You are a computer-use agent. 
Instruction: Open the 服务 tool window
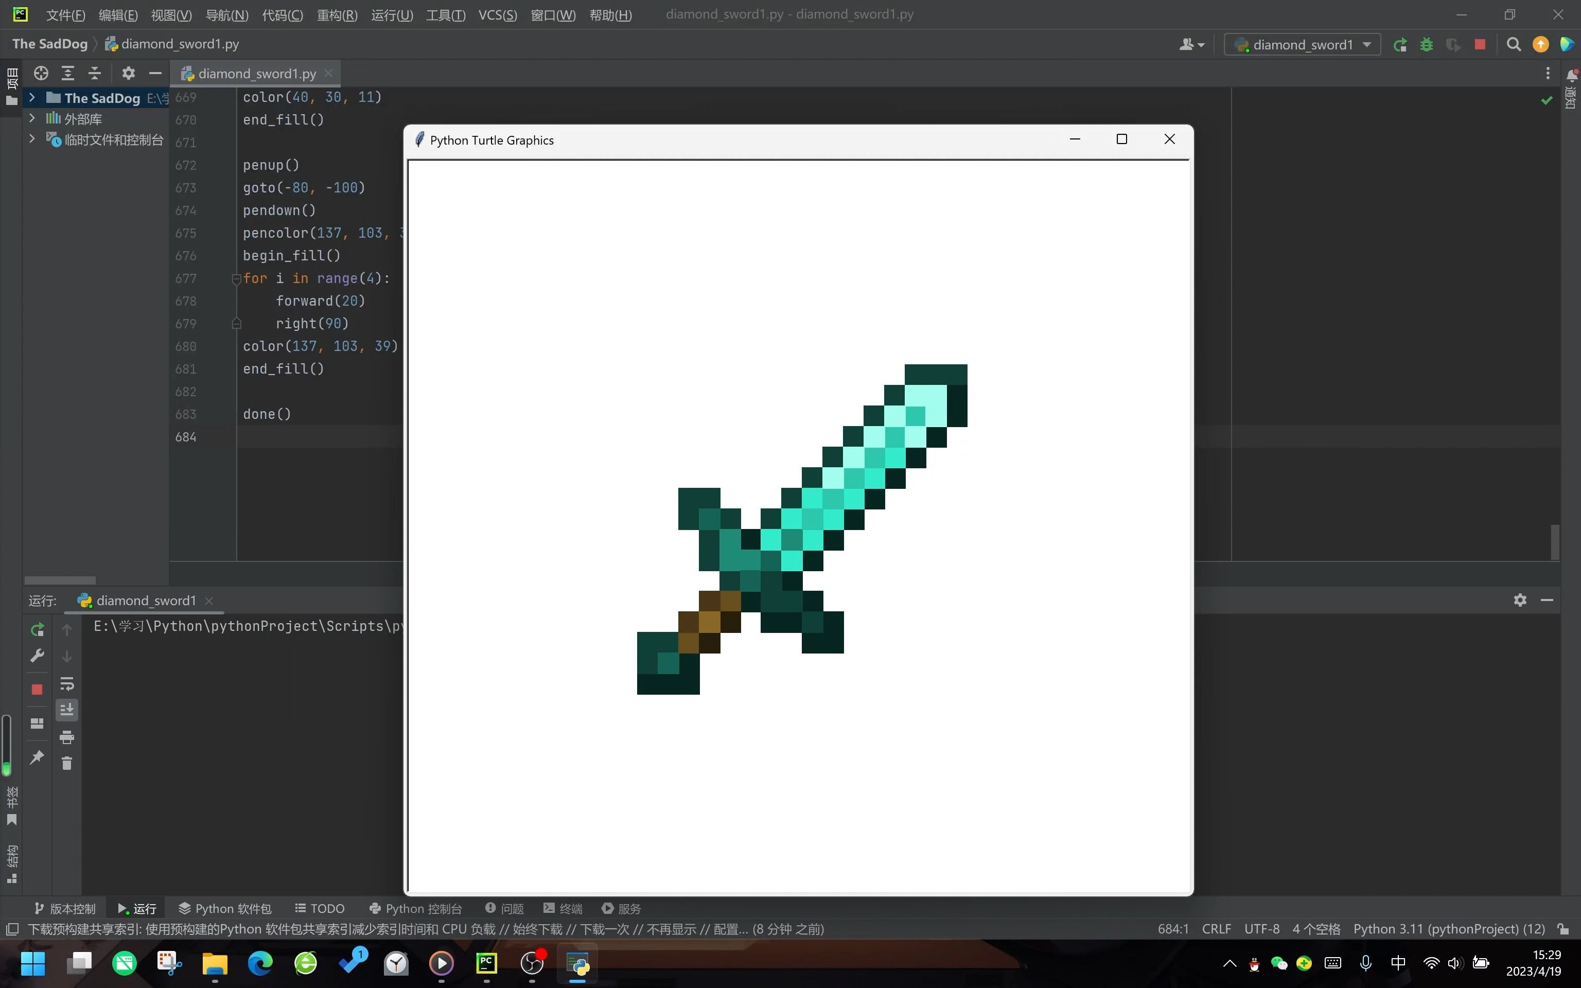tap(621, 908)
